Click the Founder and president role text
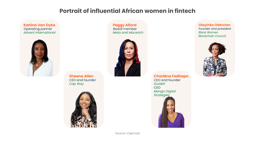This screenshot has height=143, width=255. (215, 29)
